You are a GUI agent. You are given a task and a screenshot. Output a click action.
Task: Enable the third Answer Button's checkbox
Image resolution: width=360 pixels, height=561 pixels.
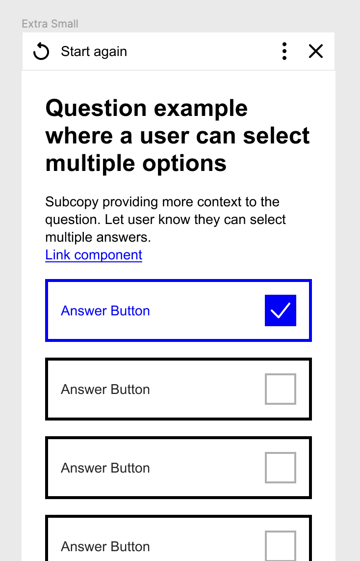(281, 468)
